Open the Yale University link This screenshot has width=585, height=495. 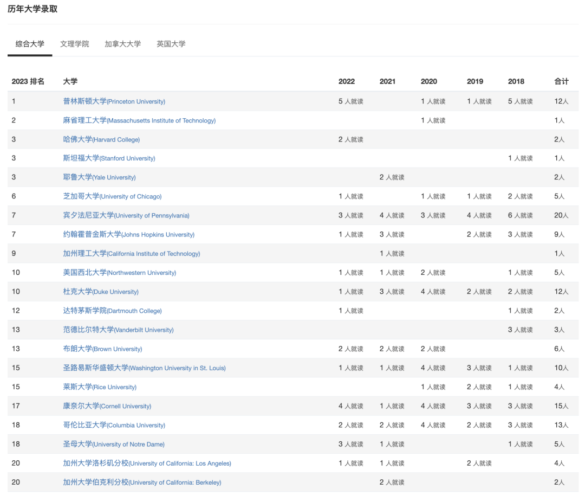tap(99, 177)
